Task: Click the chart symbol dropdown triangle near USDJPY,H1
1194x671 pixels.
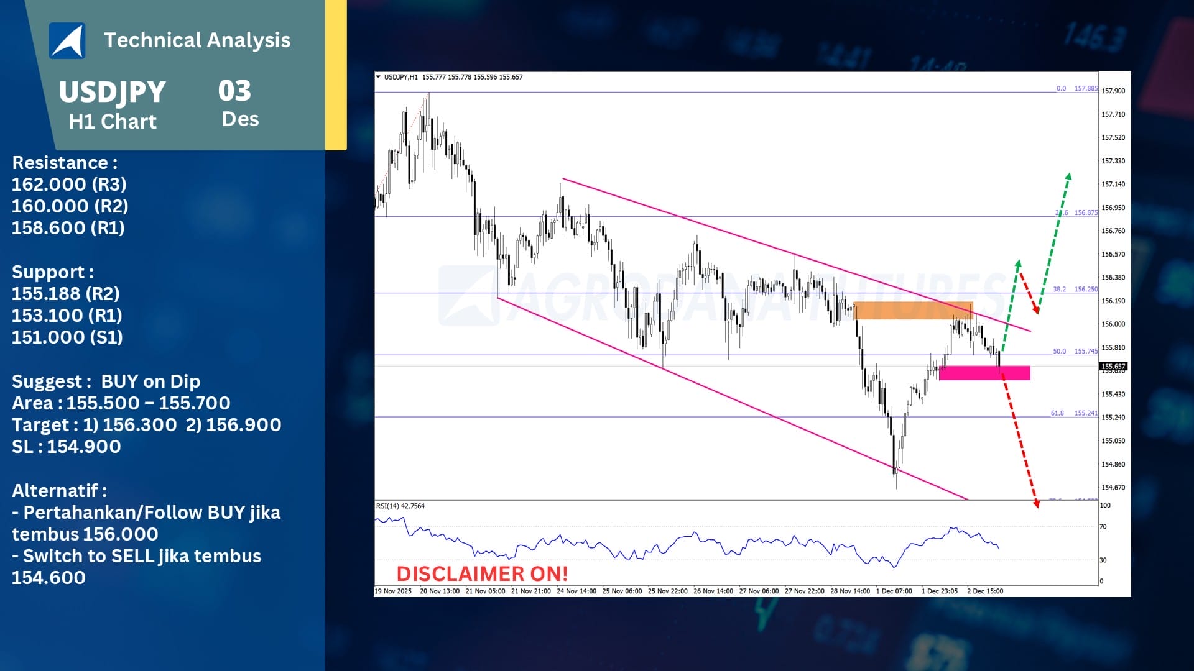Action: [377, 77]
